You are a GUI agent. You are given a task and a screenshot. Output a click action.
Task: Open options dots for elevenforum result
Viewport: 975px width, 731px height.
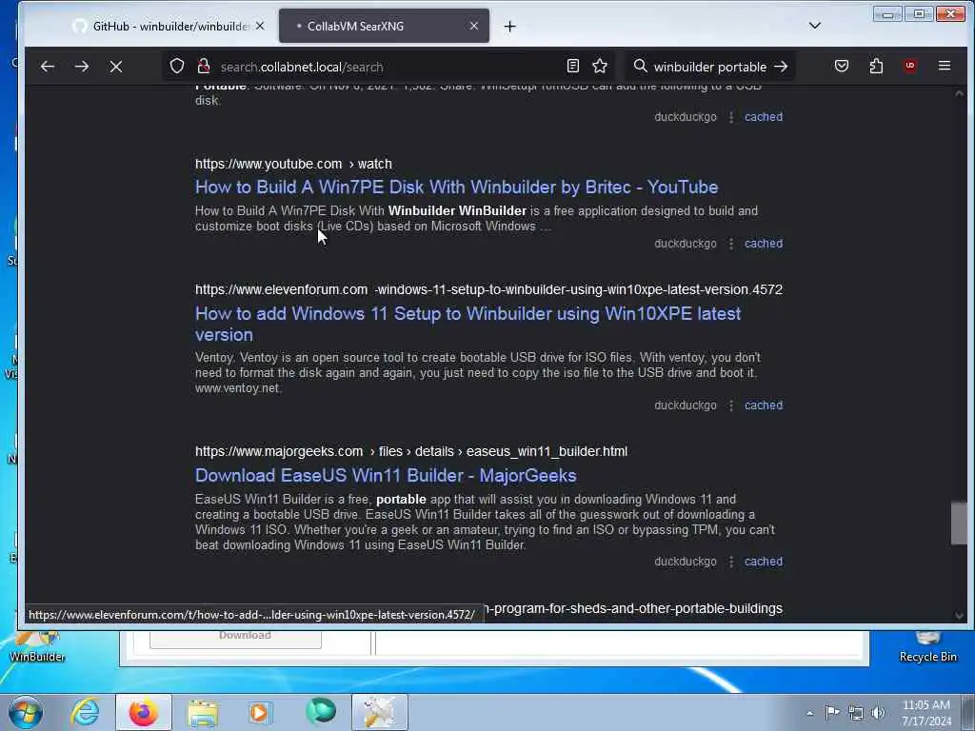730,405
